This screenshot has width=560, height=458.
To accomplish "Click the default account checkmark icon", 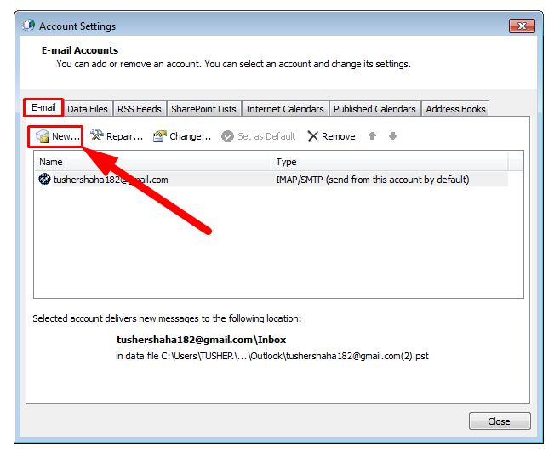I will 44,179.
